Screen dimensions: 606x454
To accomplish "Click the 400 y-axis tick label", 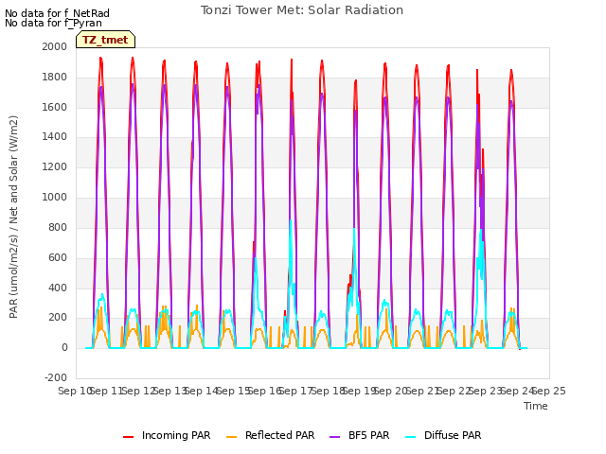I will point(58,288).
